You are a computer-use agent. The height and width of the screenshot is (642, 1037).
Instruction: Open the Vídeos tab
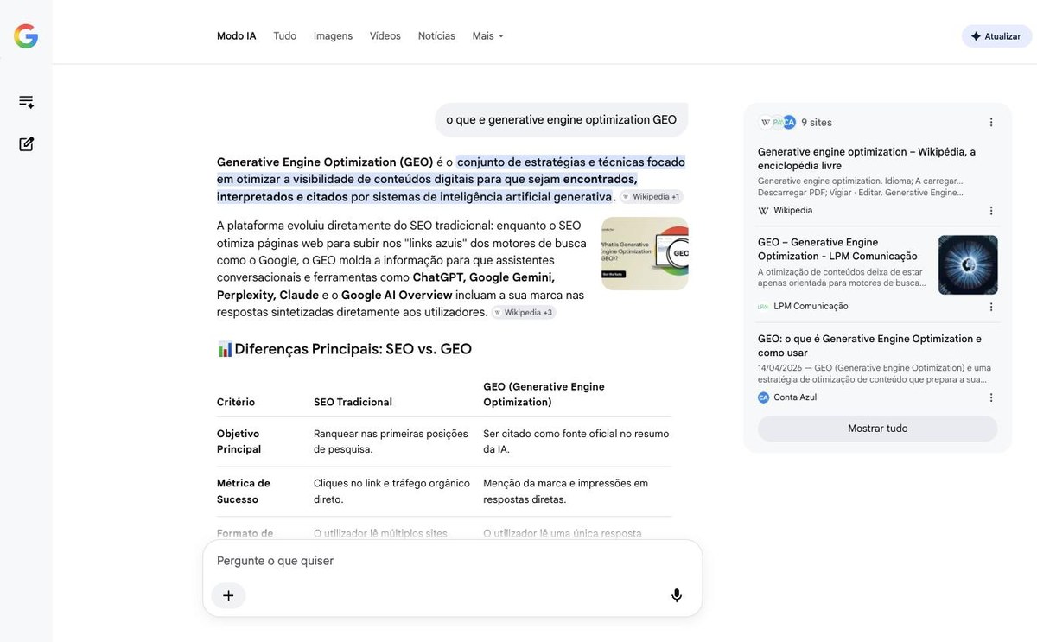[x=385, y=36]
